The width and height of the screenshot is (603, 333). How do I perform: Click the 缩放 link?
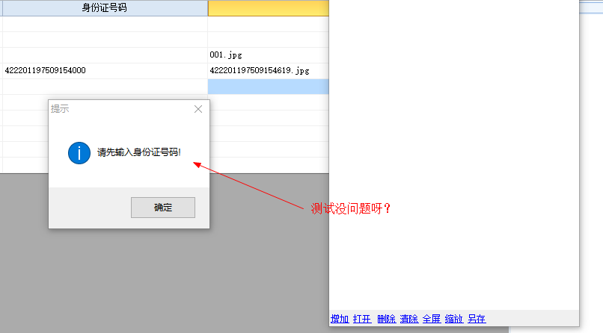[454, 319]
